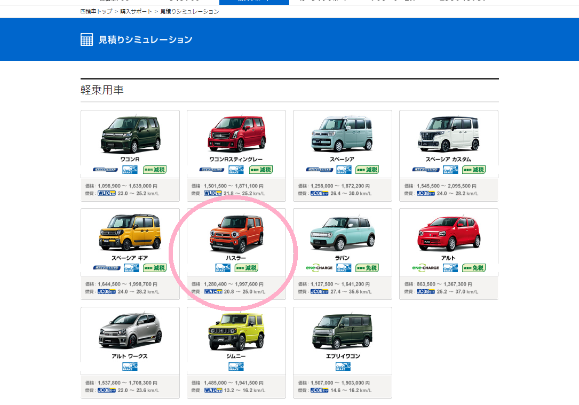Click the 免税 badge under アルト
Screen dimensions: 579x405
[x=474, y=268]
